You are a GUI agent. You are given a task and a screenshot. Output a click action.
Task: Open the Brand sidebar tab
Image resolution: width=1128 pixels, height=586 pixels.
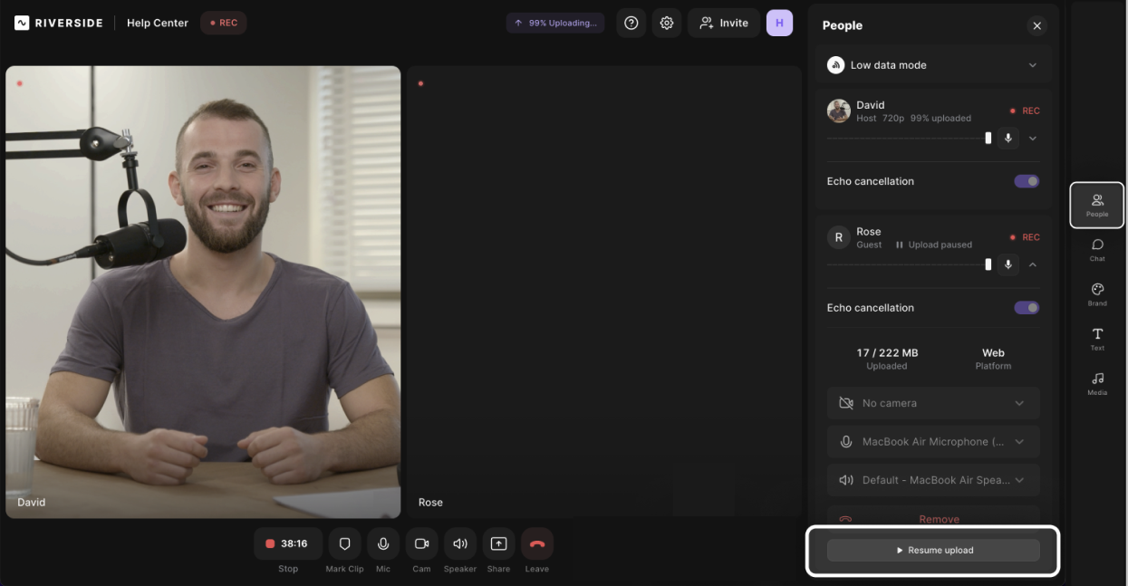click(1097, 293)
